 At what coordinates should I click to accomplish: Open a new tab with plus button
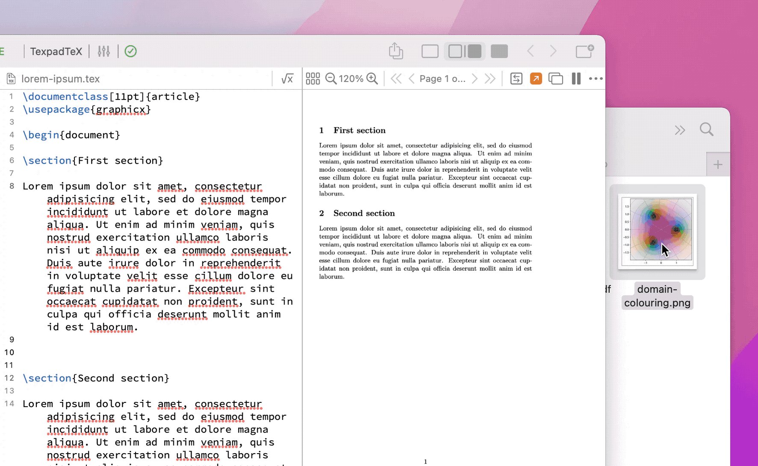[x=717, y=164]
